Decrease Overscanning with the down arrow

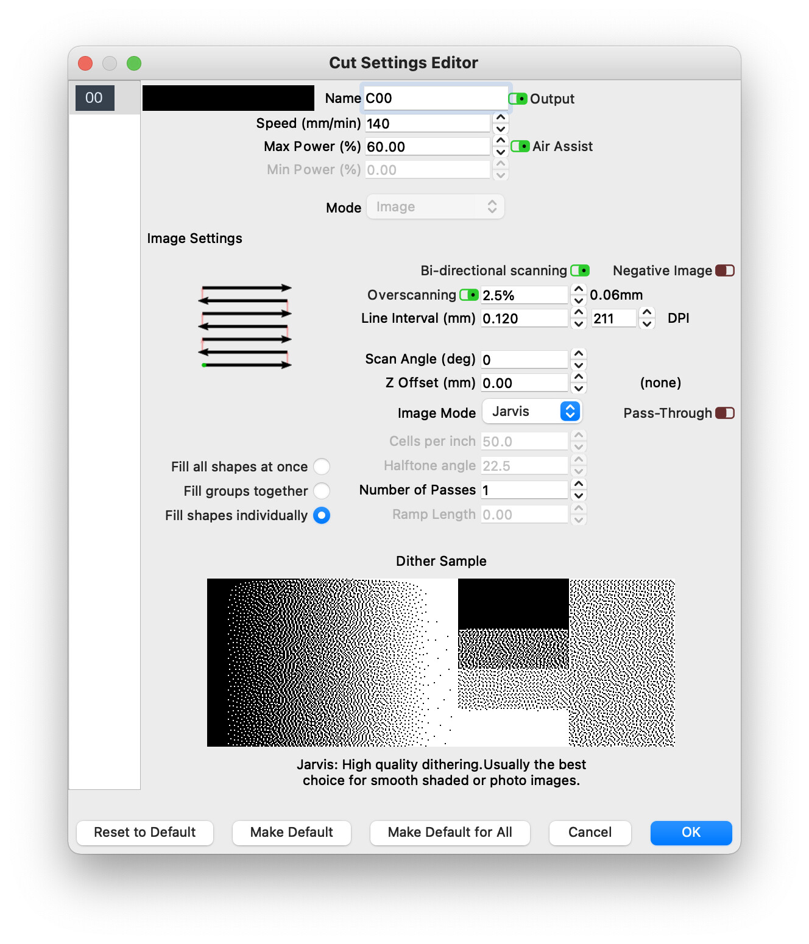[x=579, y=301]
